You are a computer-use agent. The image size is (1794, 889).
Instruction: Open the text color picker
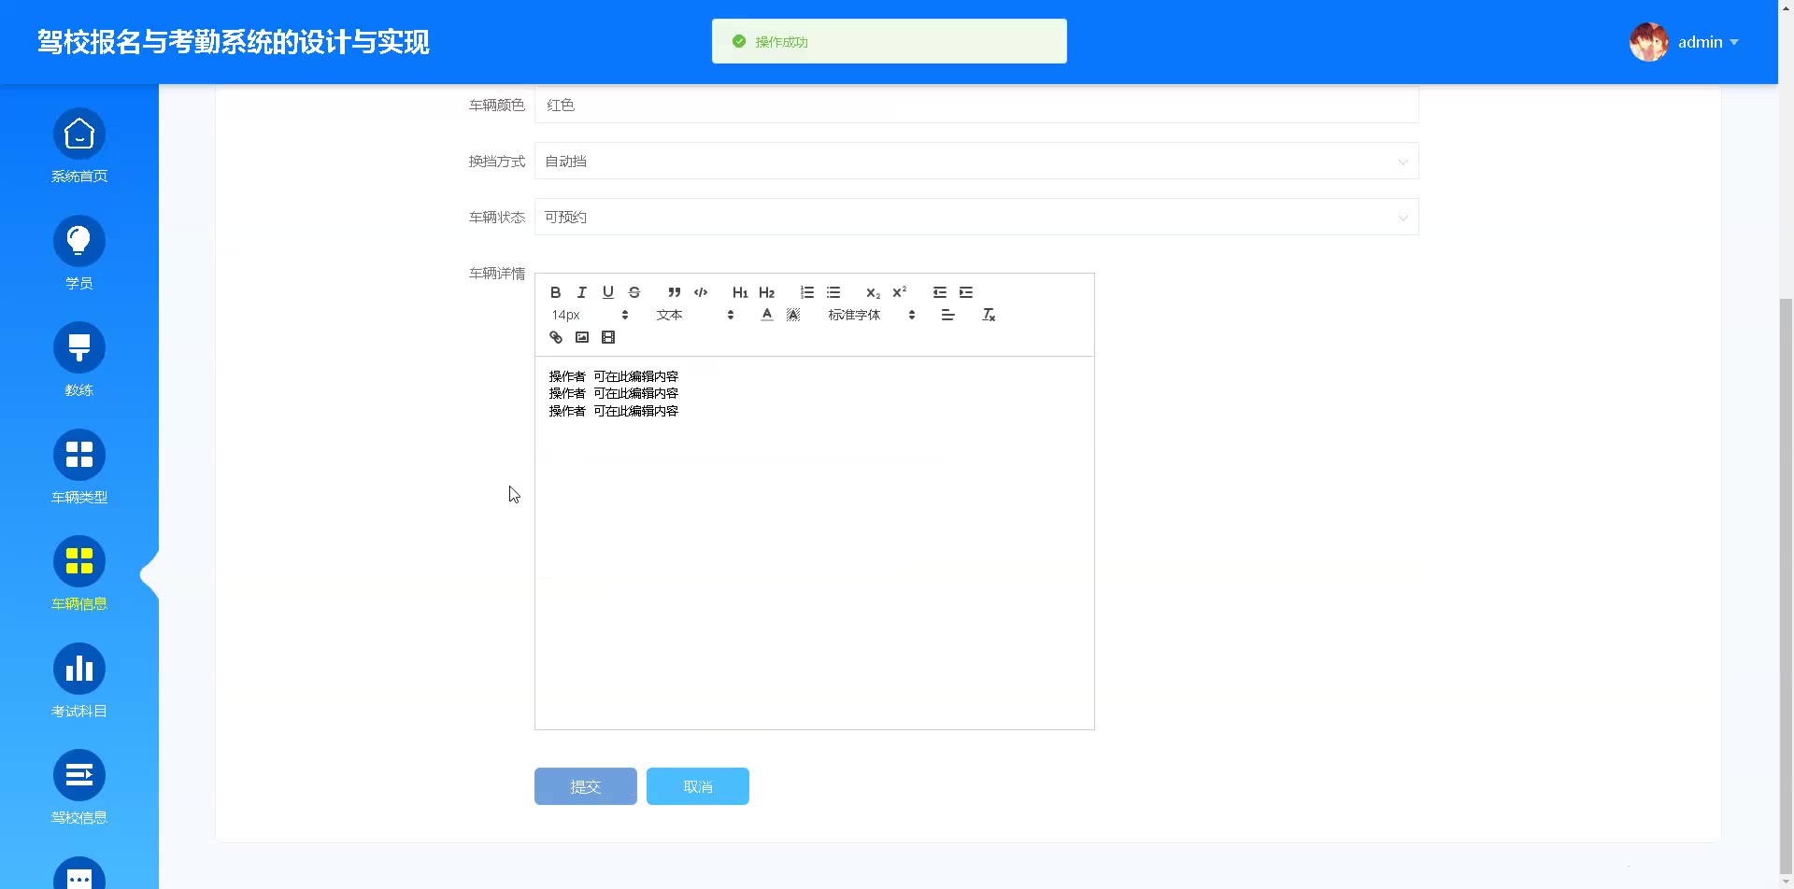point(767,315)
